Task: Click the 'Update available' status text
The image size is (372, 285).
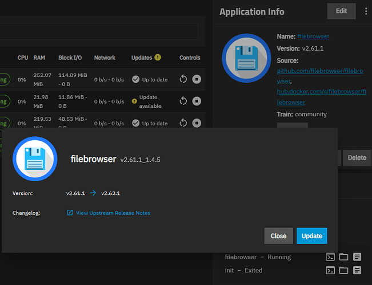Action: [x=150, y=101]
